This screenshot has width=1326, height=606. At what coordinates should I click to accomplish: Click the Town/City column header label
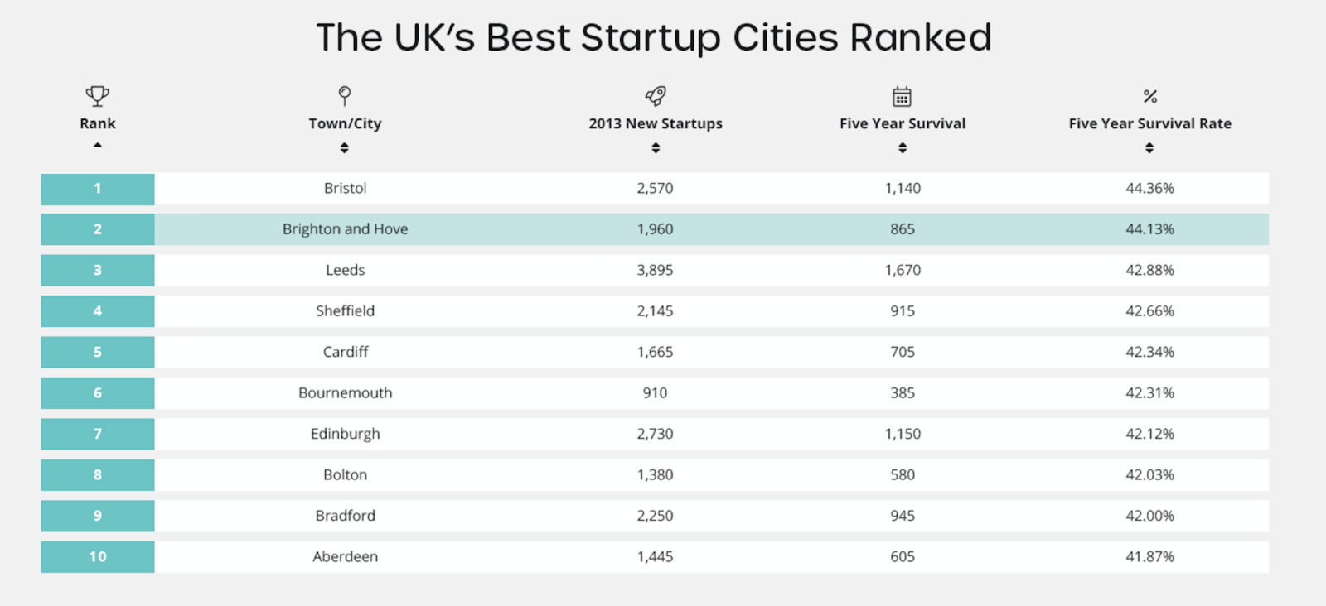pyautogui.click(x=345, y=123)
